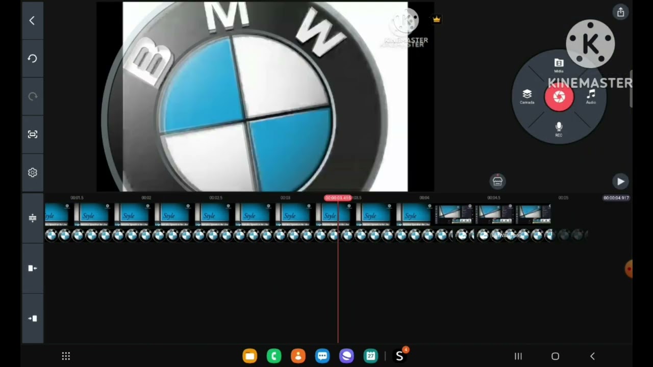
Task: Select the BMW logo layer track
Action: pos(298,235)
